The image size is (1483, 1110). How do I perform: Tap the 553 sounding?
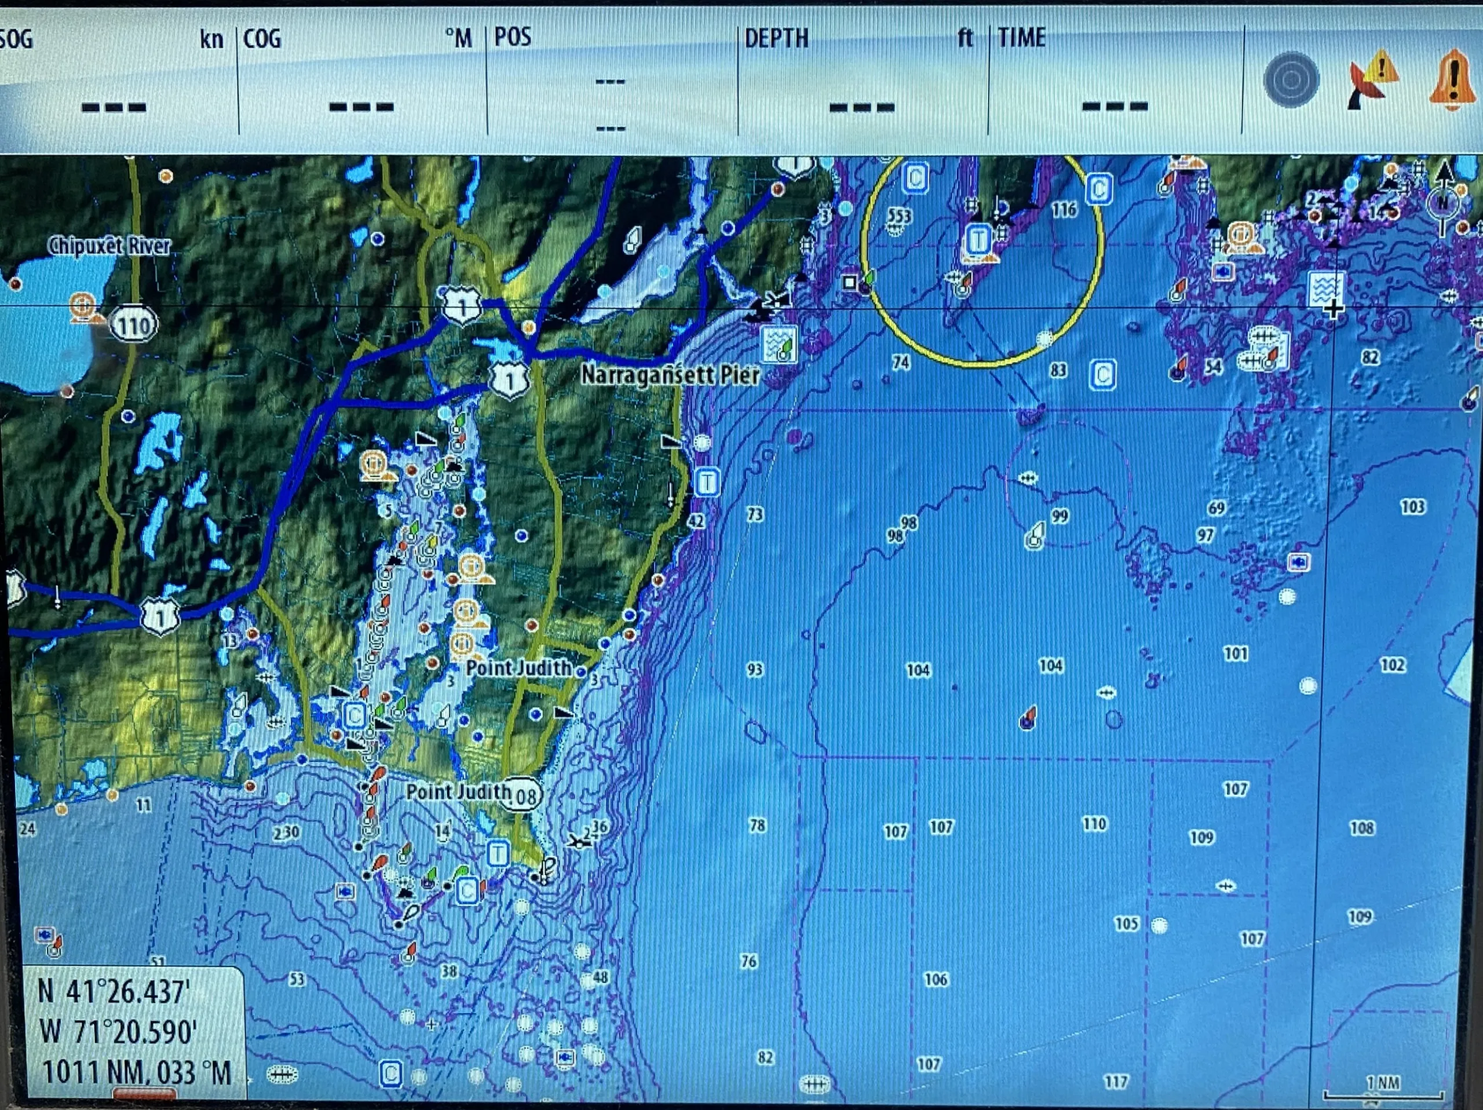click(x=899, y=217)
